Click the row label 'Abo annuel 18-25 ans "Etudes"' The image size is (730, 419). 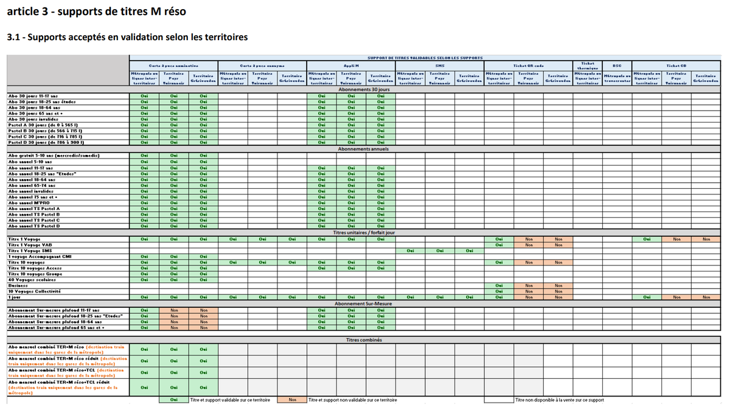click(x=41, y=173)
